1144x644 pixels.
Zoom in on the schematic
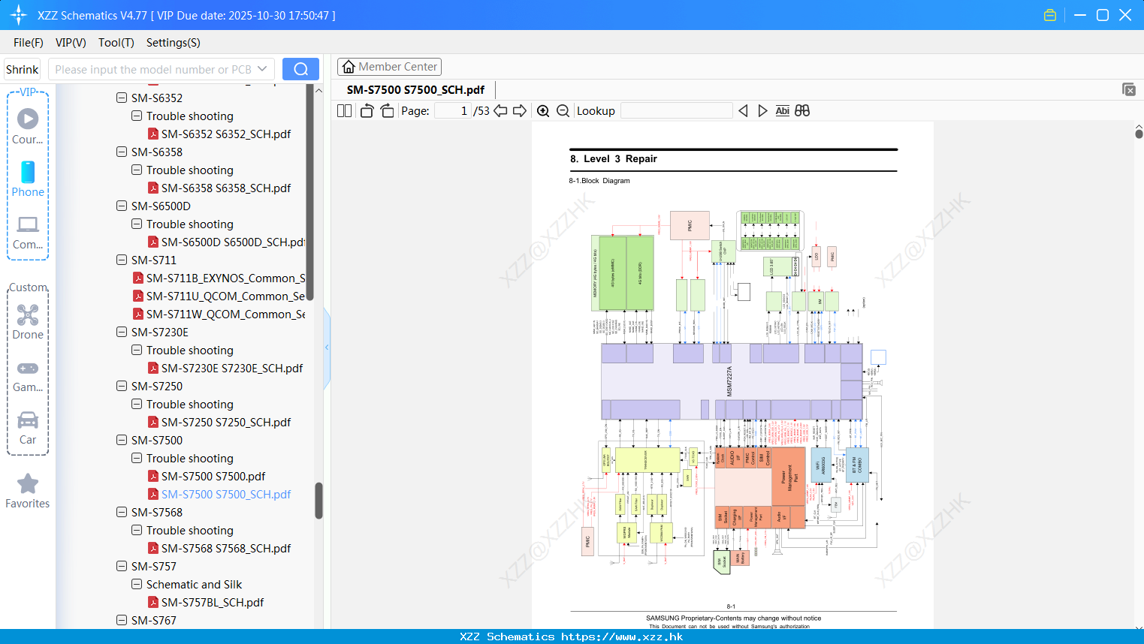(543, 110)
